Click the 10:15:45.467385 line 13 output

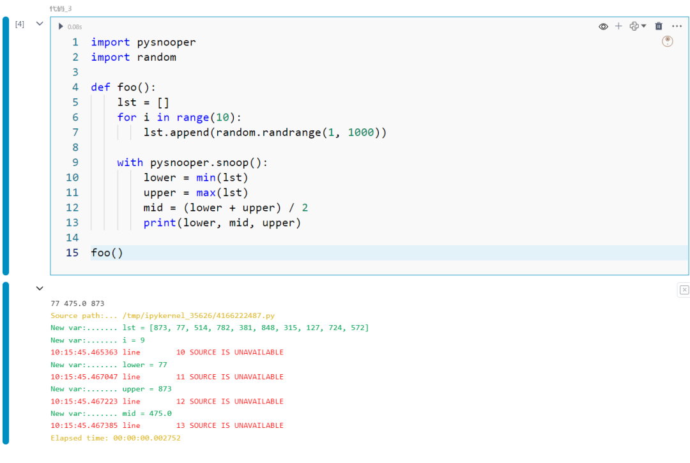[x=167, y=425]
